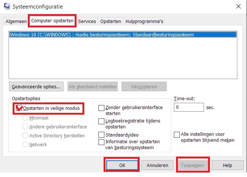Select the Minimaal radio button
The height and width of the screenshot is (177, 247).
tap(26, 118)
